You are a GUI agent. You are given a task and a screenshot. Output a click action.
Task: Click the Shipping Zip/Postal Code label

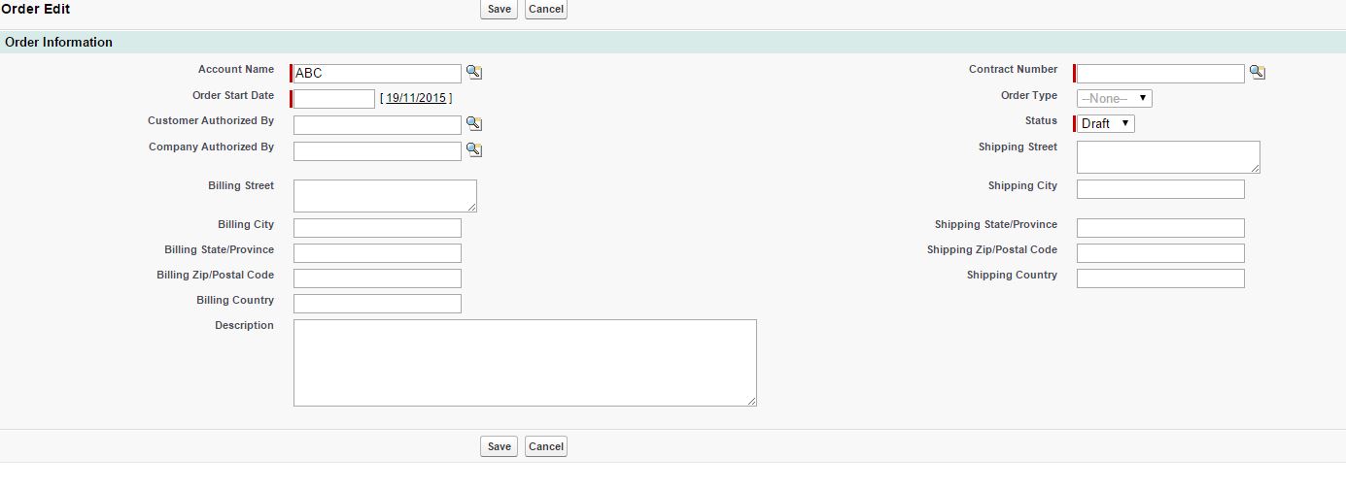tap(992, 249)
